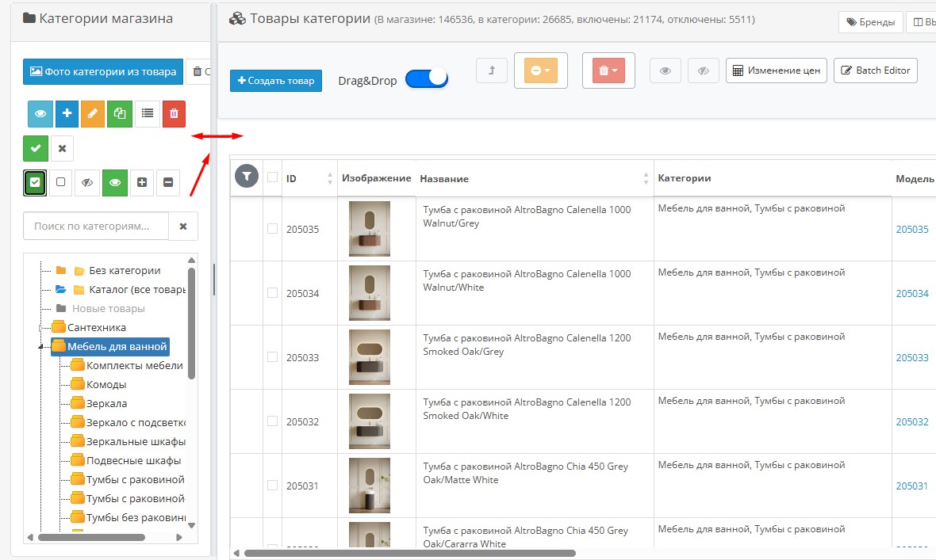936x560 pixels.
Task: Click the horizontal scrollbar under products table
Action: point(409,553)
